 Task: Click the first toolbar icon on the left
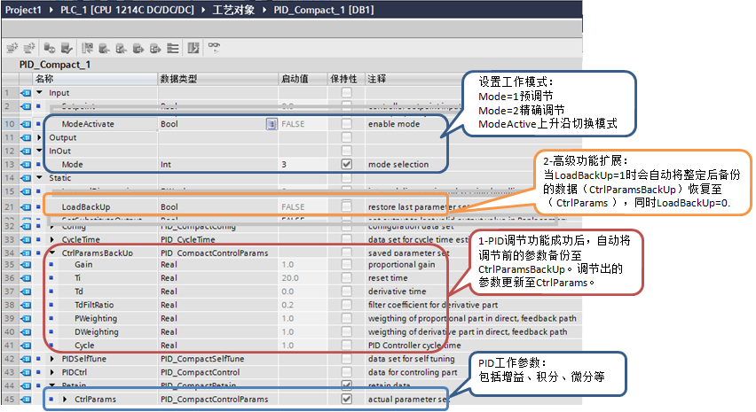click(11, 47)
